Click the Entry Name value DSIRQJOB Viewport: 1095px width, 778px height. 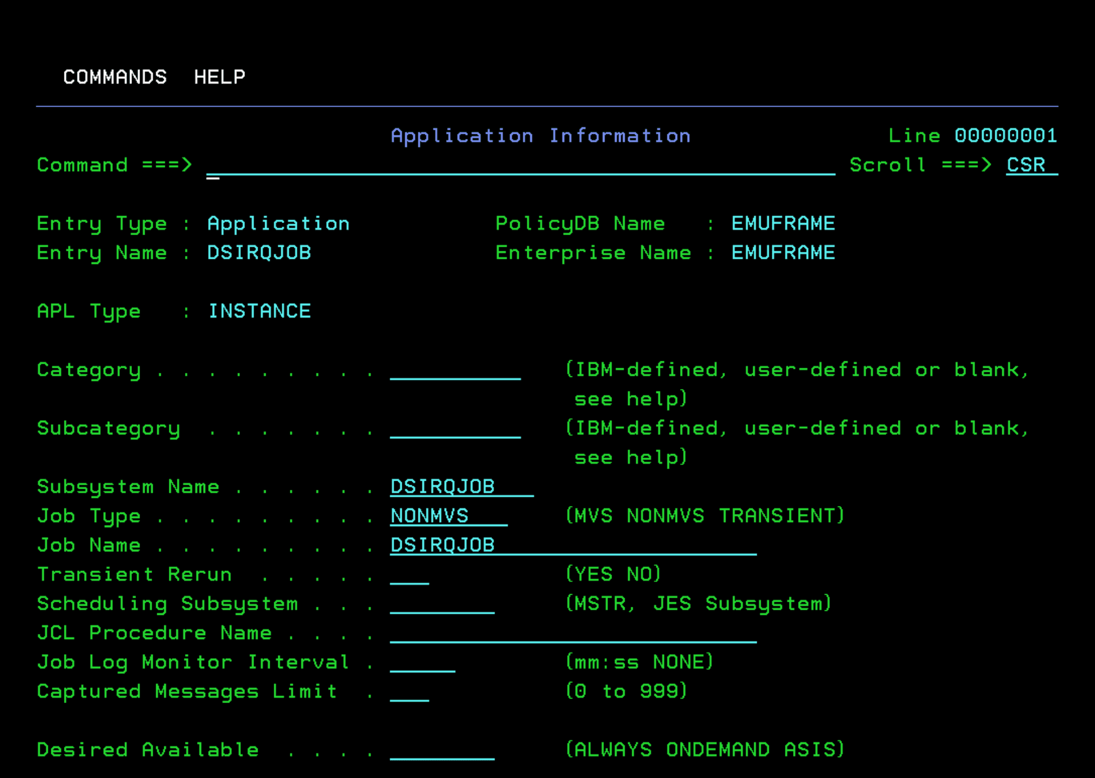259,252
